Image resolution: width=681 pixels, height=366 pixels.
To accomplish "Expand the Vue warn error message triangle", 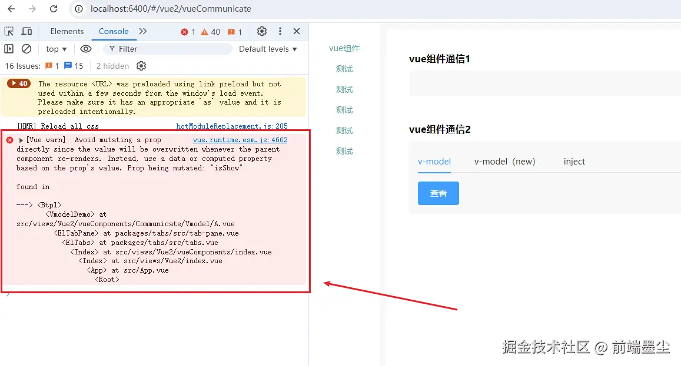I will pyautogui.click(x=21, y=140).
